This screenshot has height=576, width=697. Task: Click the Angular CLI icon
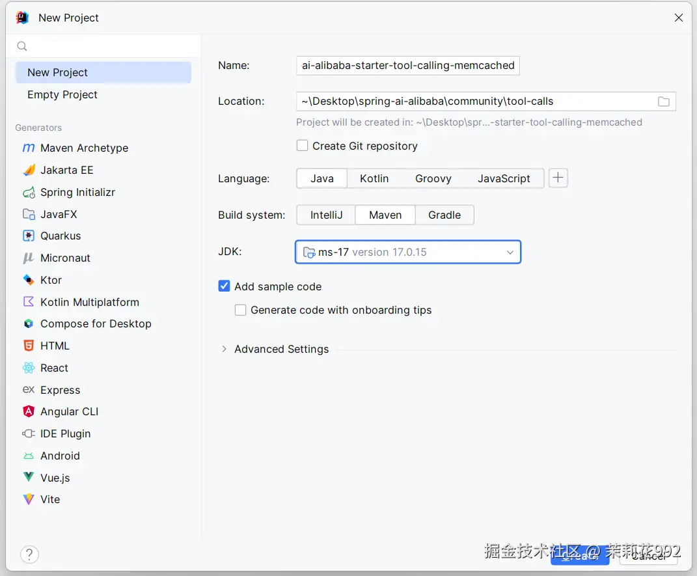click(x=29, y=411)
